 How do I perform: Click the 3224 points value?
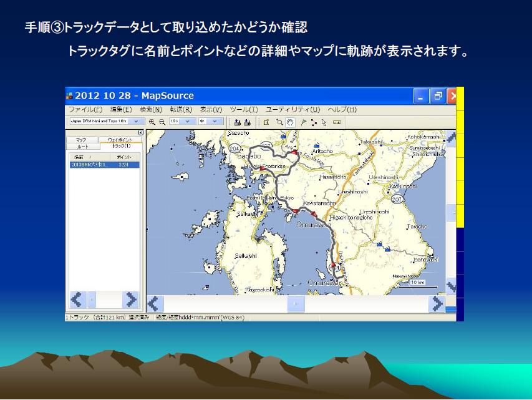123,165
